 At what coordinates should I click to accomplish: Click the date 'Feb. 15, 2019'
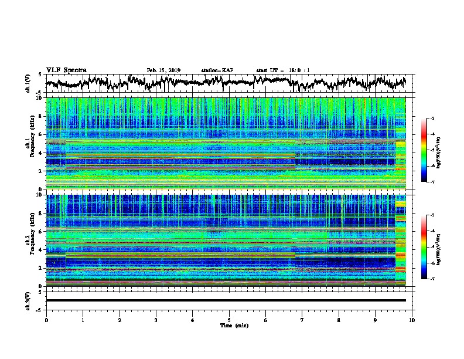(163, 70)
